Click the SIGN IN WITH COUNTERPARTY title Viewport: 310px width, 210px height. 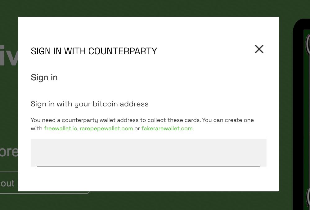[94, 51]
